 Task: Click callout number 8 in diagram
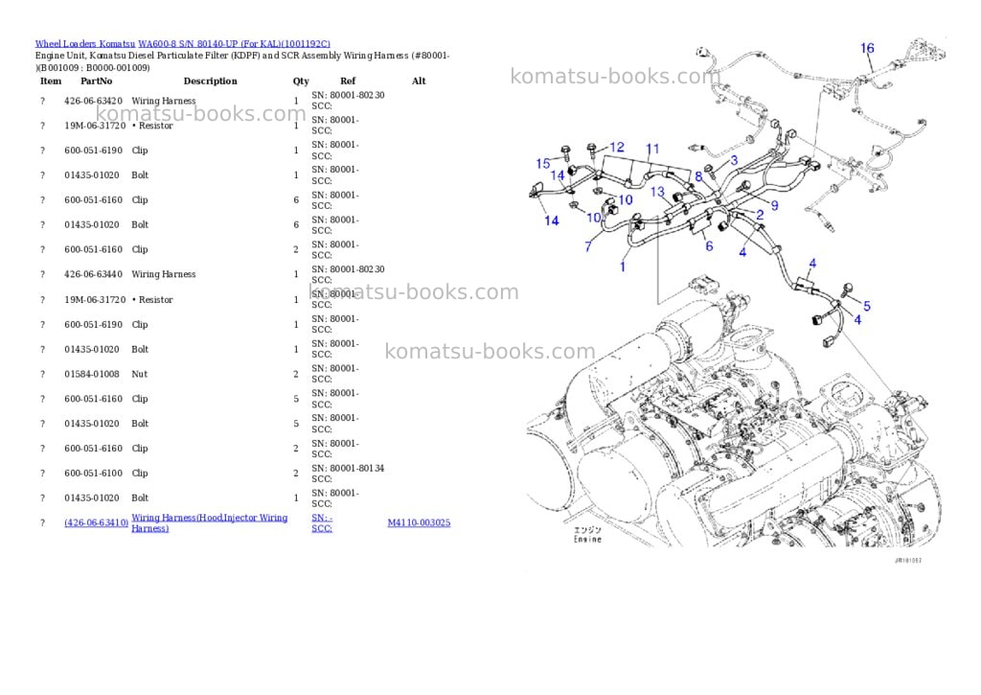(698, 176)
